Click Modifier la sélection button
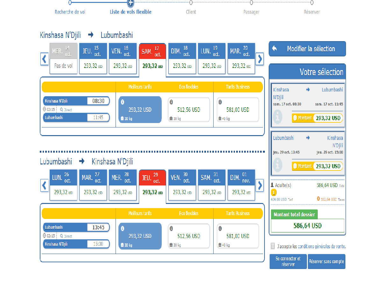 308,49
